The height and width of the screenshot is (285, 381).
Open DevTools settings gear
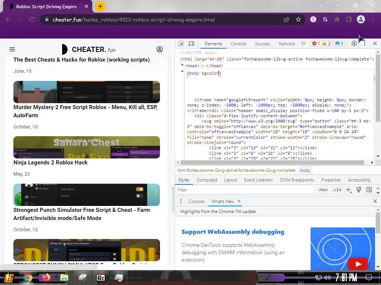click(x=354, y=44)
